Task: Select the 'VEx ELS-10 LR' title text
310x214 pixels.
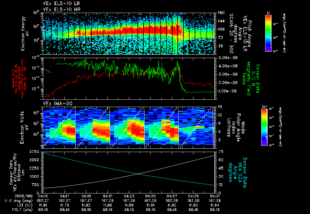Action: [61, 4]
